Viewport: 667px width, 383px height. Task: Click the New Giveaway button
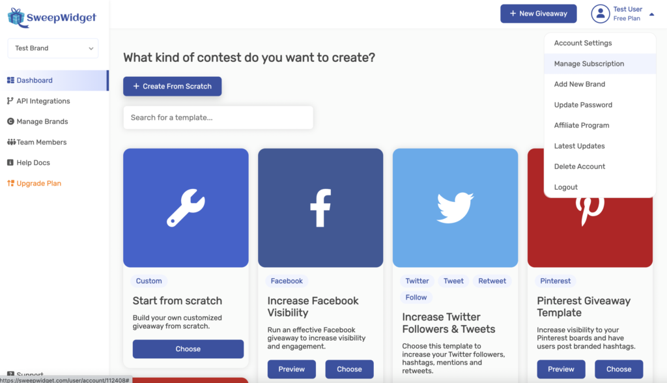coord(538,14)
